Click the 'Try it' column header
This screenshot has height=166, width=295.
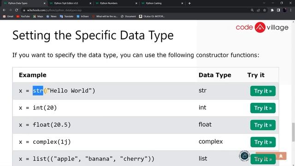tap(256, 75)
